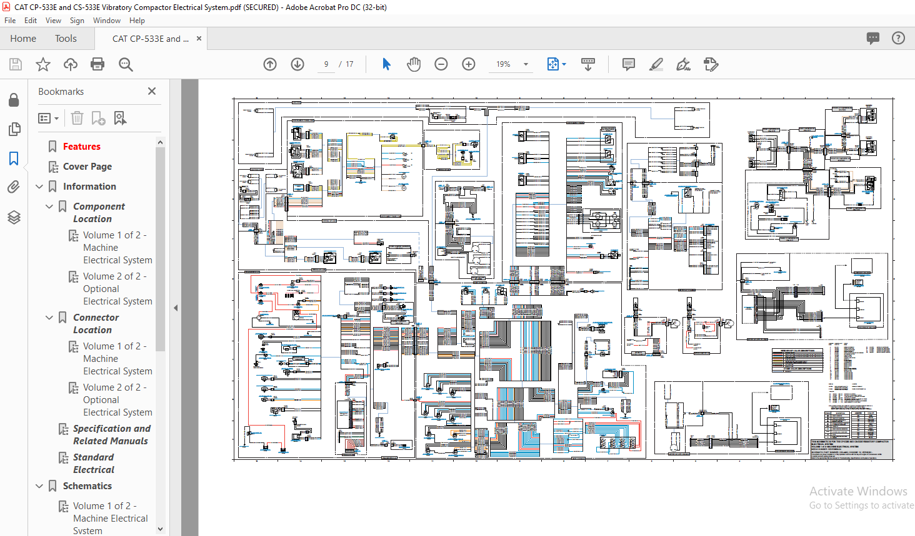Click the electrical schematic page

563,279
